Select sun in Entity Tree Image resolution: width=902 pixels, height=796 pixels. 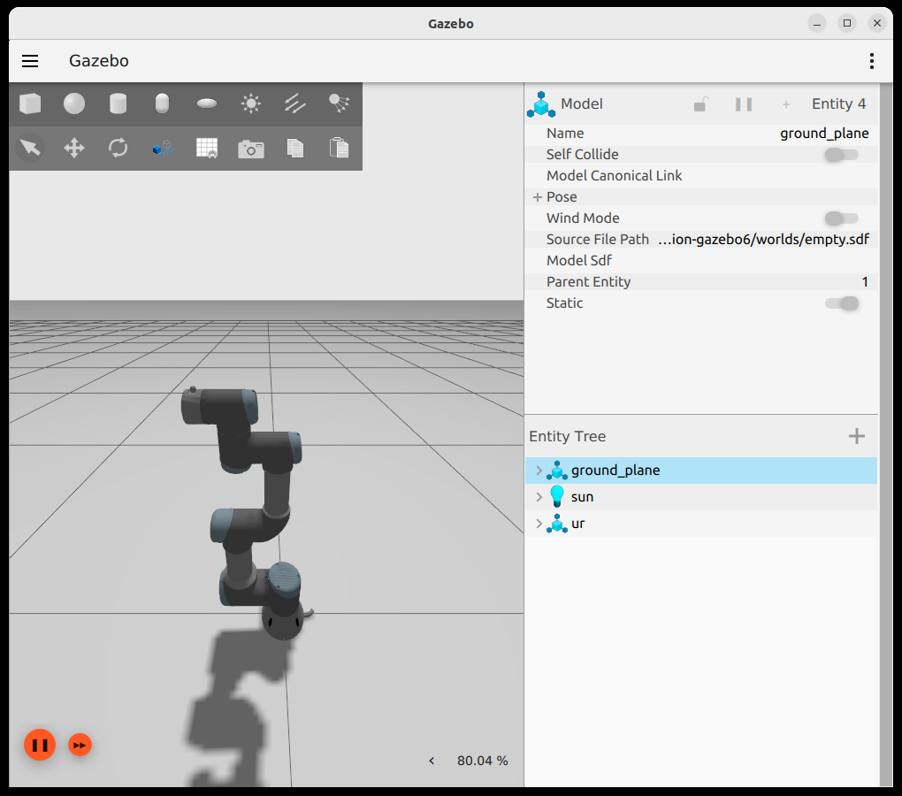pos(701,497)
